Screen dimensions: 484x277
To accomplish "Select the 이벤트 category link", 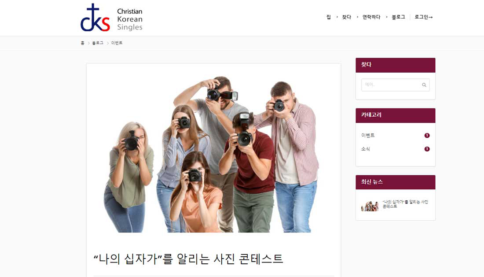I will pos(368,135).
